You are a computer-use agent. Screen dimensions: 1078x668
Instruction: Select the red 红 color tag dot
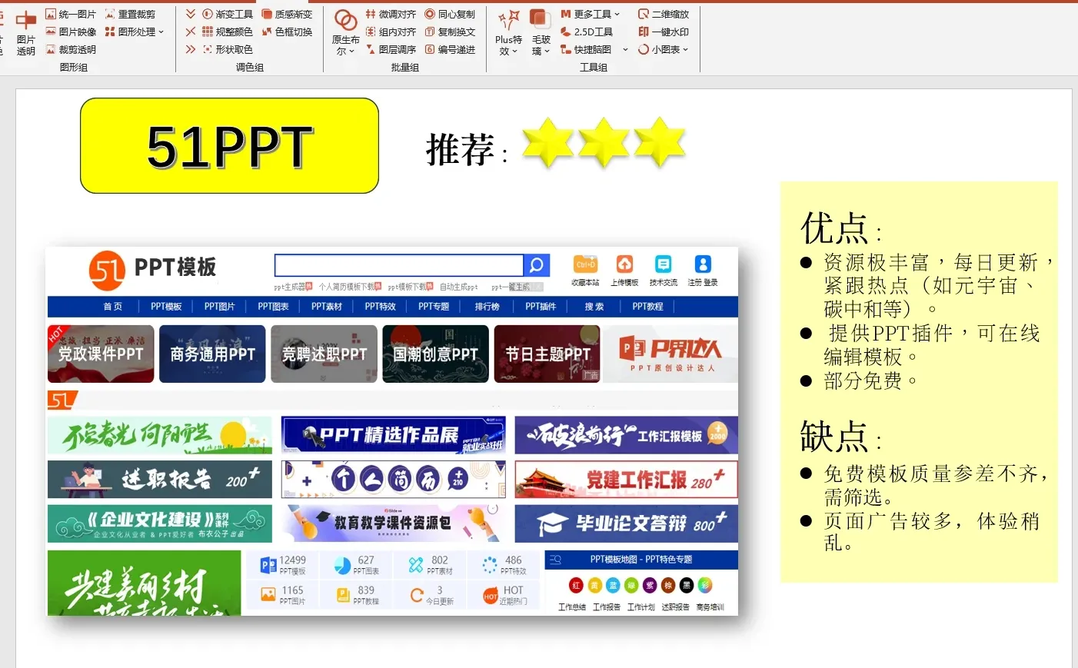577,585
